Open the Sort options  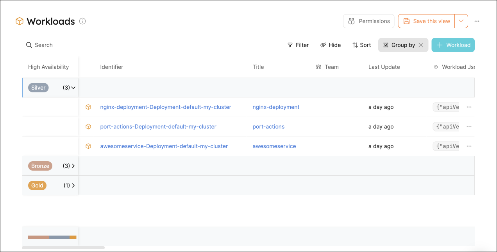point(361,45)
